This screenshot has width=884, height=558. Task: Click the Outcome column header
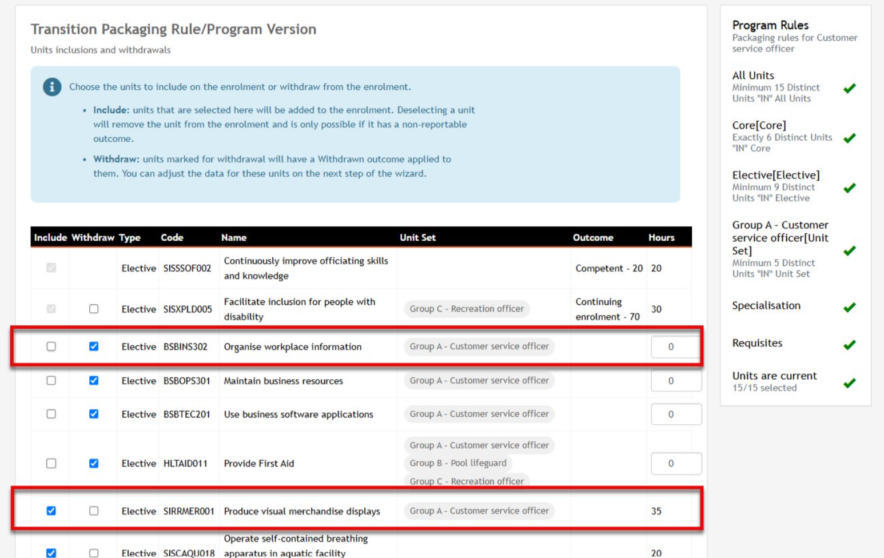point(593,238)
